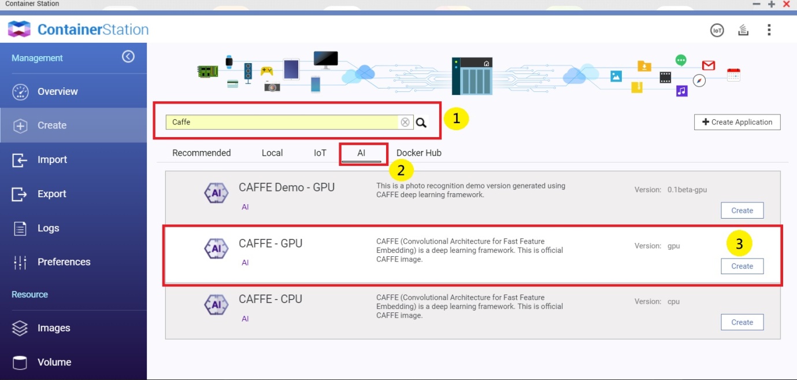Create the CAFFE - GPU container
797x380 pixels.
pos(742,266)
